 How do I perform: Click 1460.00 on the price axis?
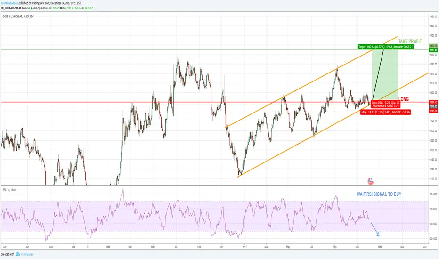[x=433, y=17]
